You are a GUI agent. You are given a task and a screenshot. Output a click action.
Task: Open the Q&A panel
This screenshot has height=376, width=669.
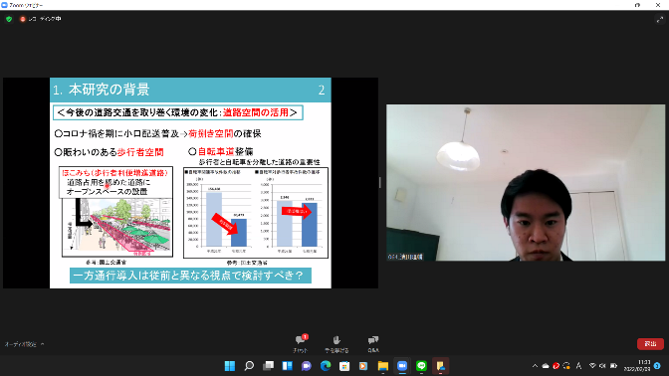tap(373, 343)
